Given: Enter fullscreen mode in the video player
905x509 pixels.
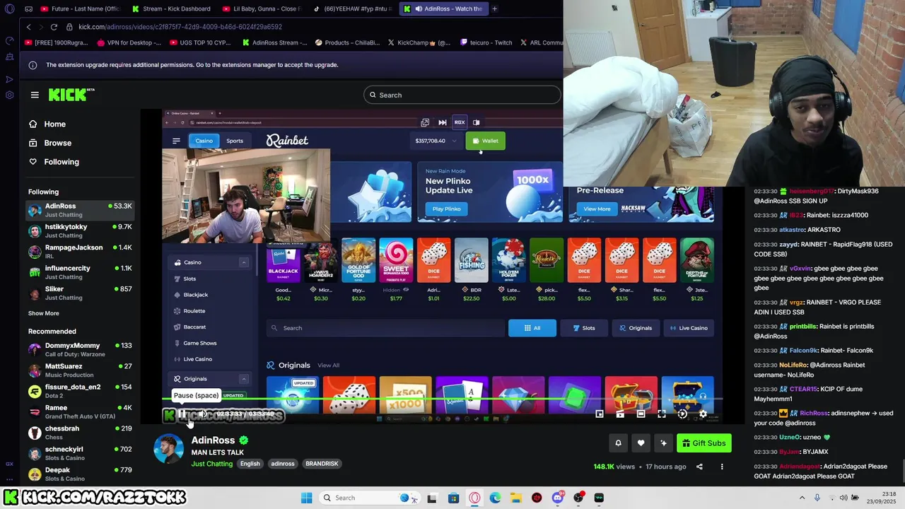Looking at the screenshot, I should [662, 414].
